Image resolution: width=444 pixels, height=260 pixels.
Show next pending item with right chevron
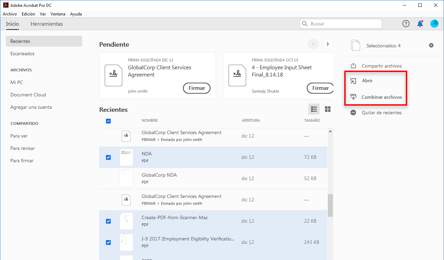pos(328,44)
